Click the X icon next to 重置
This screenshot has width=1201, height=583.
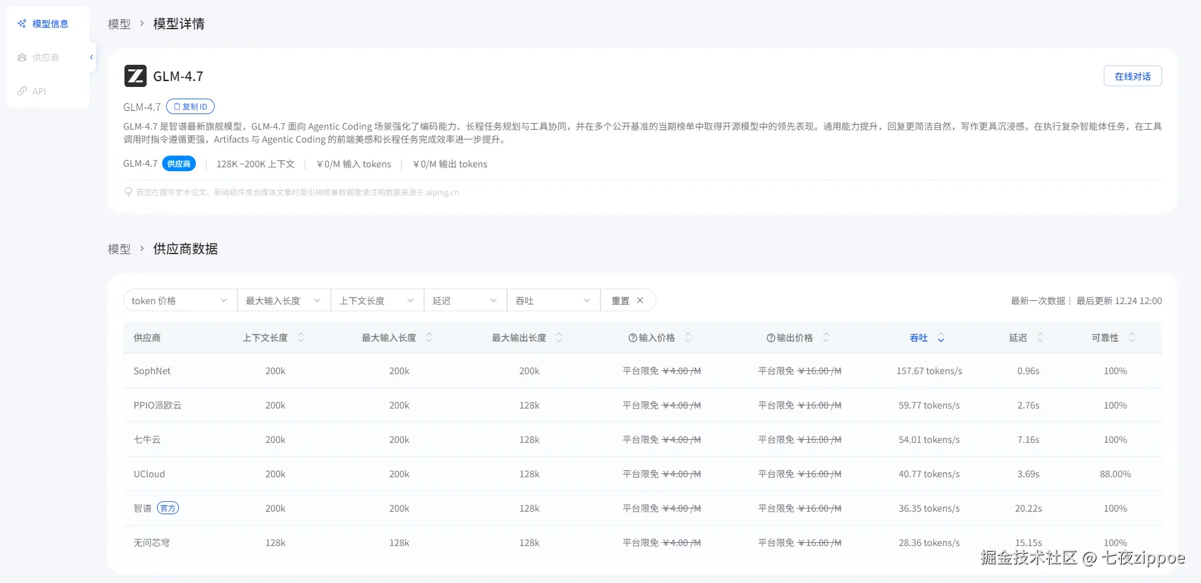(640, 300)
